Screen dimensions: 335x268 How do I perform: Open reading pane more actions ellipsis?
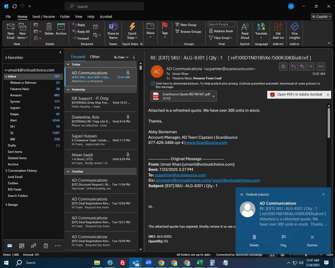321,66
